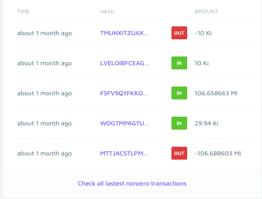Click the timestamp of the TMUHXITZUAX row
Image resolution: width=262 pixels, height=199 pixels.
point(45,33)
